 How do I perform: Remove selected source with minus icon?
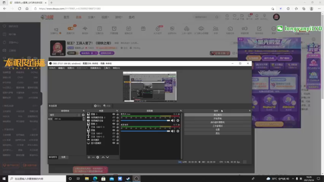pyautogui.click(x=93, y=157)
